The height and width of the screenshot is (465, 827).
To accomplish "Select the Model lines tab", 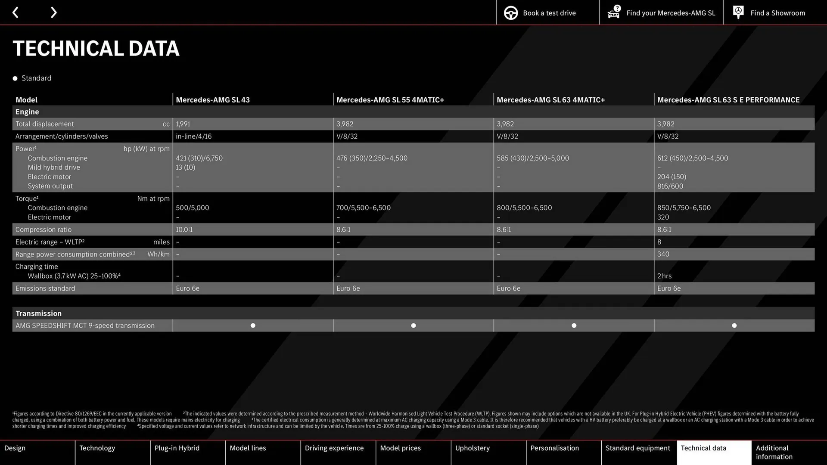I will (248, 448).
